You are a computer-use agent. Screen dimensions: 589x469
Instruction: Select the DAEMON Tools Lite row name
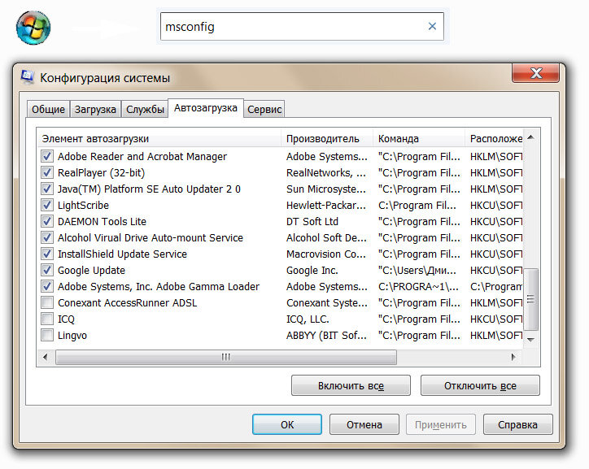102,221
